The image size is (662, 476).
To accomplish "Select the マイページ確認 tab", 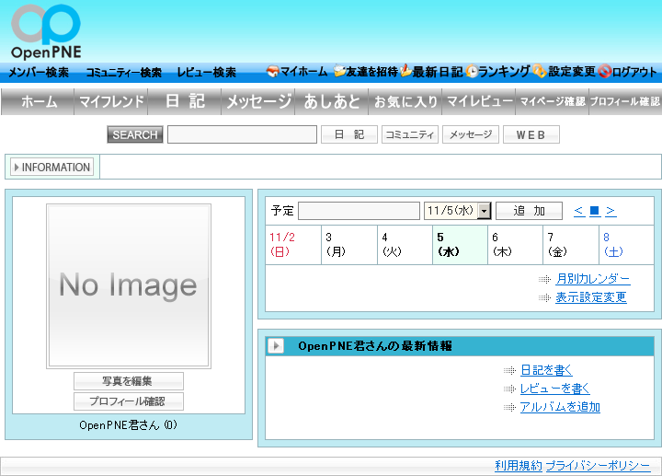I will [552, 101].
